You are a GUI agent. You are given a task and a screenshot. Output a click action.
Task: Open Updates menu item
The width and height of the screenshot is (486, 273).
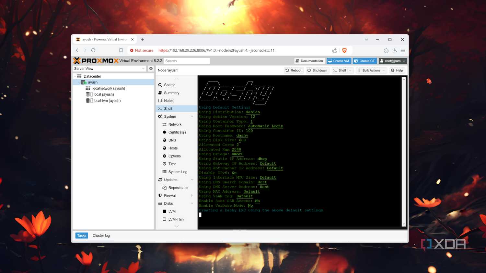170,180
